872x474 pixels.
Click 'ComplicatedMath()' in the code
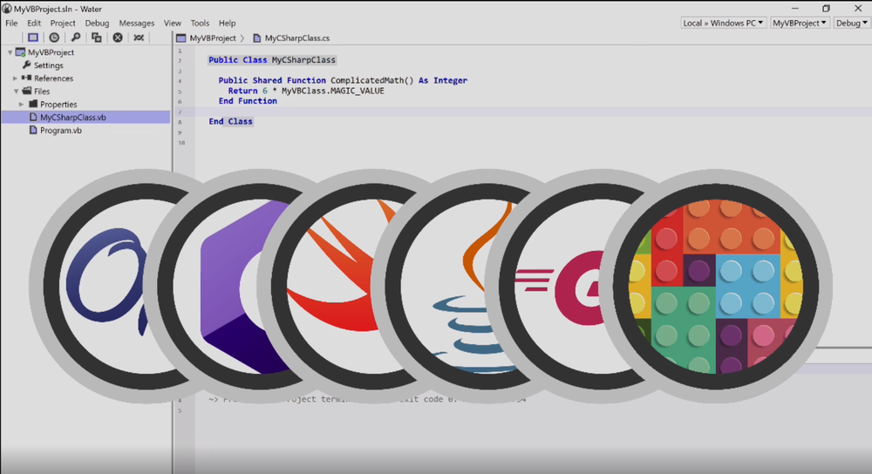click(372, 80)
